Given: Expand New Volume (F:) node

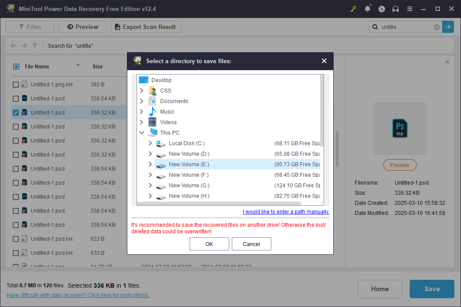Looking at the screenshot, I should [x=150, y=175].
